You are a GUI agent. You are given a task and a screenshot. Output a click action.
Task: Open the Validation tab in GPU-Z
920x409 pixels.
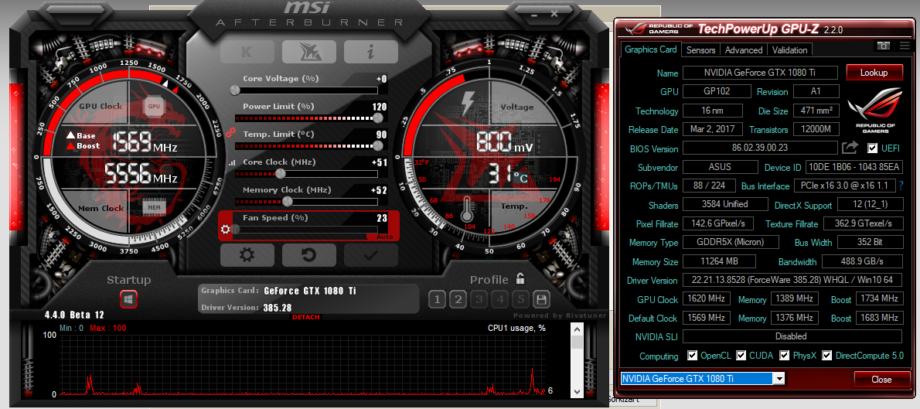[x=790, y=50]
